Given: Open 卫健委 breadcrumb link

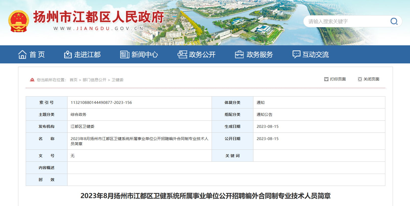Looking at the screenshot, I should (x=117, y=80).
